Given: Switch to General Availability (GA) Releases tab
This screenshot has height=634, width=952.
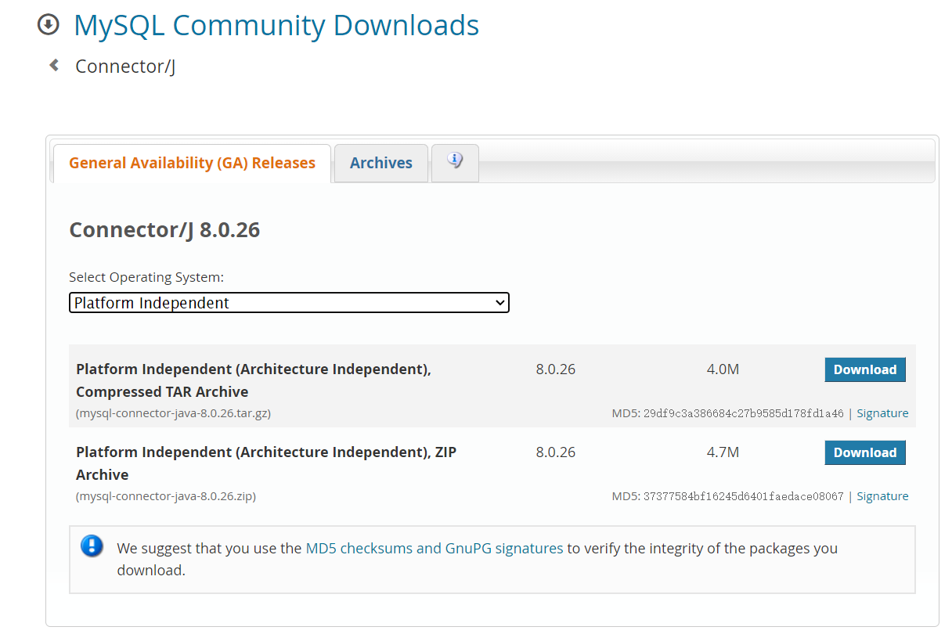Looking at the screenshot, I should tap(192, 163).
